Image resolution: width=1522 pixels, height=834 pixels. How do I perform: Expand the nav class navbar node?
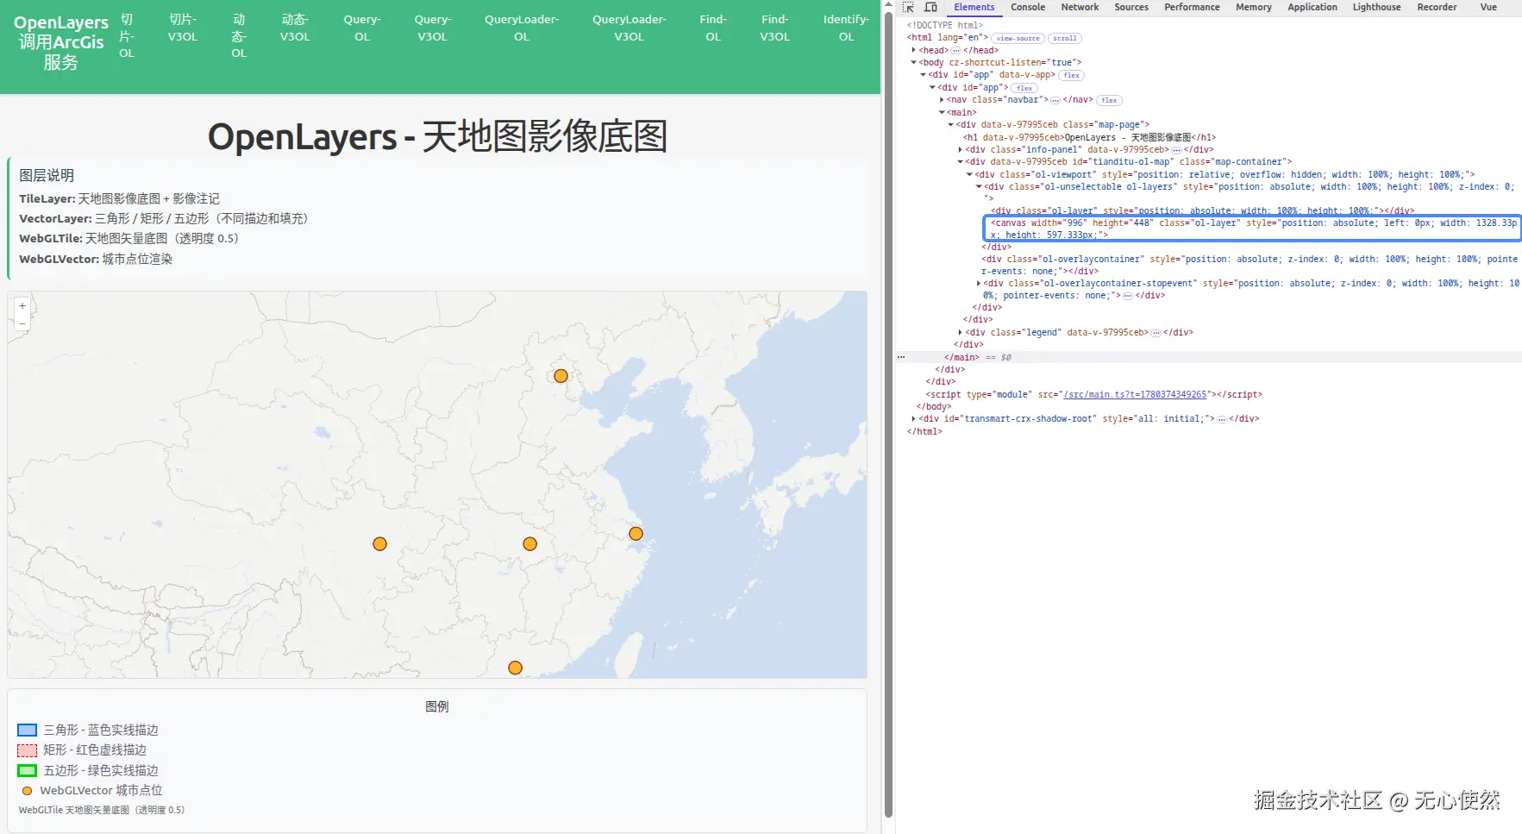click(942, 100)
